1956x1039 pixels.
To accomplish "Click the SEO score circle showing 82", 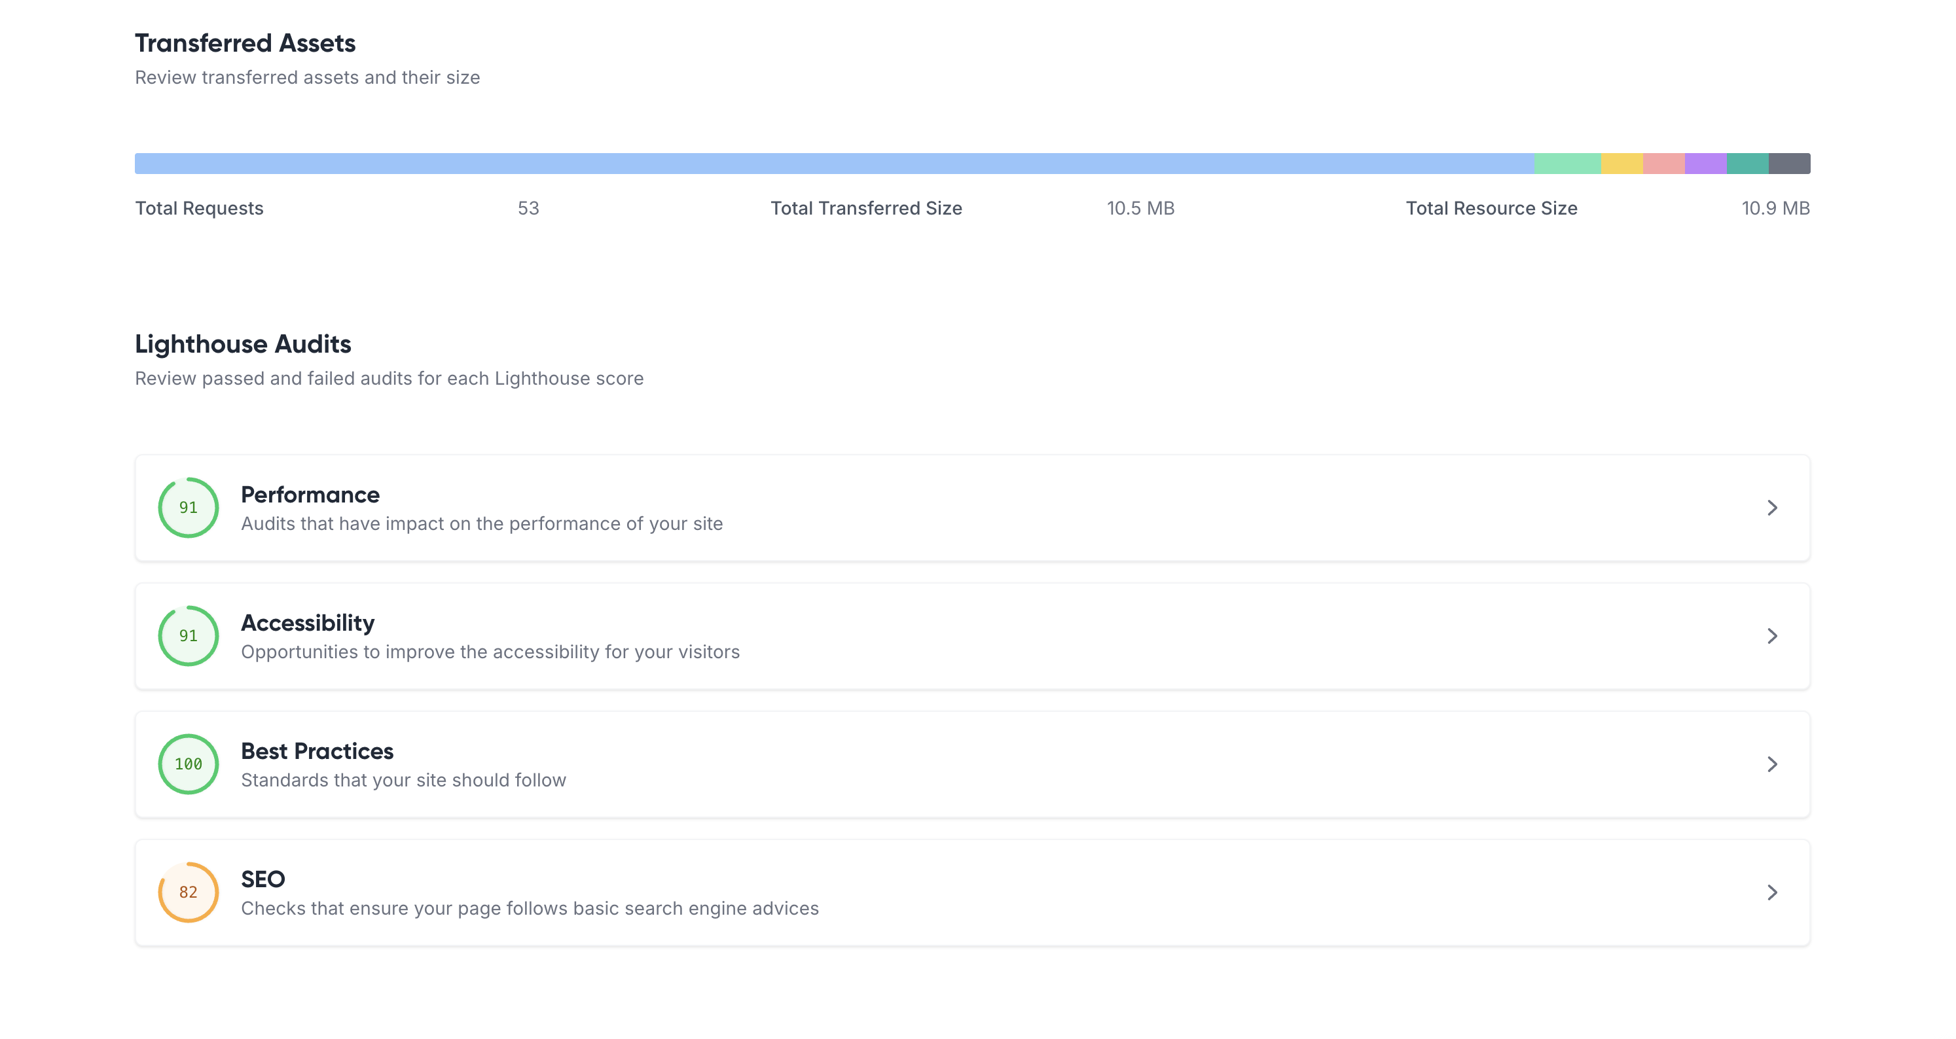I will (x=188, y=892).
